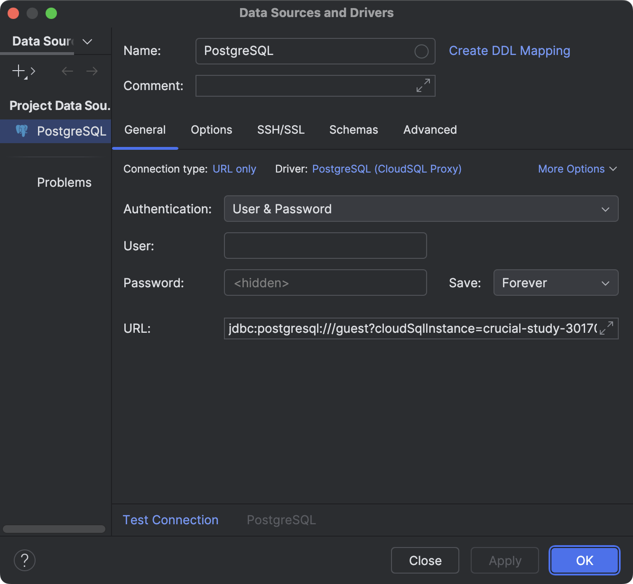The width and height of the screenshot is (633, 584).
Task: Open the Data Sources view dropdown
Action: point(87,42)
